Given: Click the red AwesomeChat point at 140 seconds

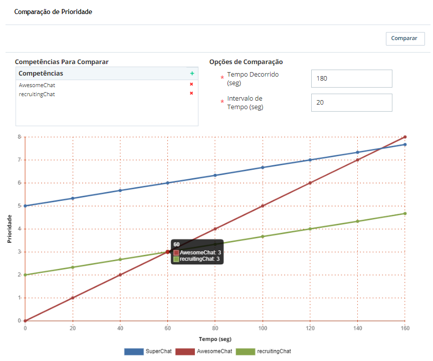Looking at the screenshot, I should click(x=358, y=160).
